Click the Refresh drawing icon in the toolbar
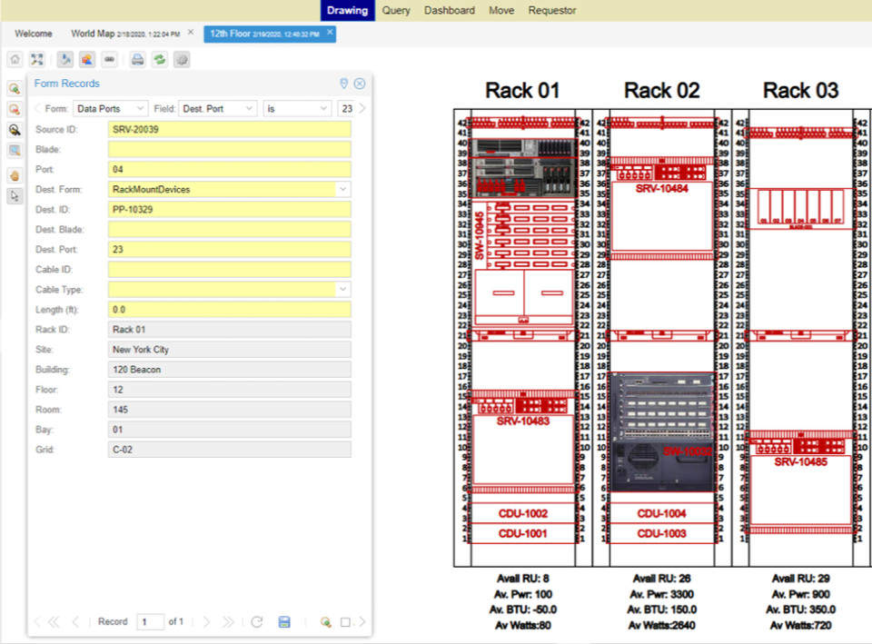 click(161, 59)
